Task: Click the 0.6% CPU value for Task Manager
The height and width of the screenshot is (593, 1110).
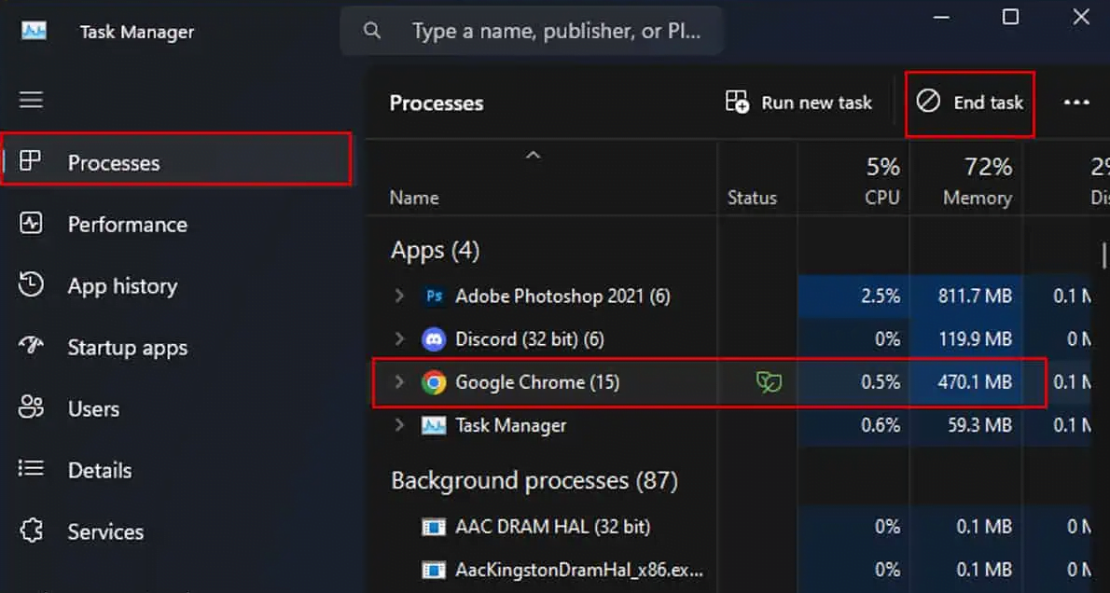Action: [881, 426]
